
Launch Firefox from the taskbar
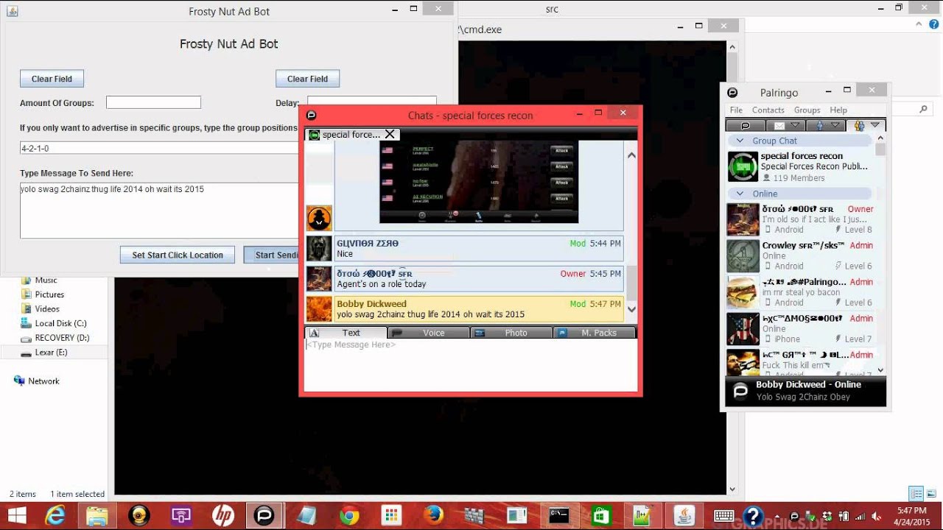coord(433,515)
